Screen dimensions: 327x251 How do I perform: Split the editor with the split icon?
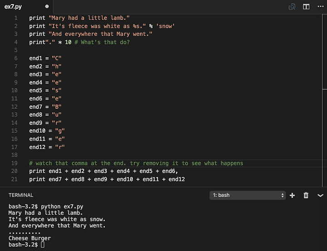(x=306, y=7)
